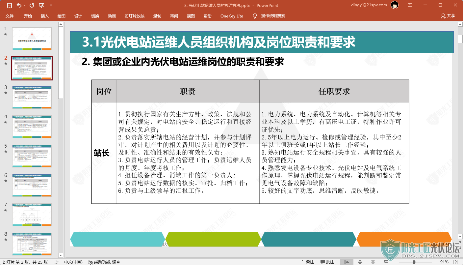Toggle the 备注 notes pane
The image size is (463, 265).
point(307,262)
